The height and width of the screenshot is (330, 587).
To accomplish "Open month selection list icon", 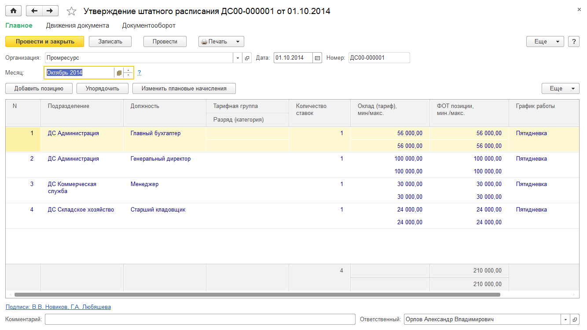I will click(x=119, y=73).
